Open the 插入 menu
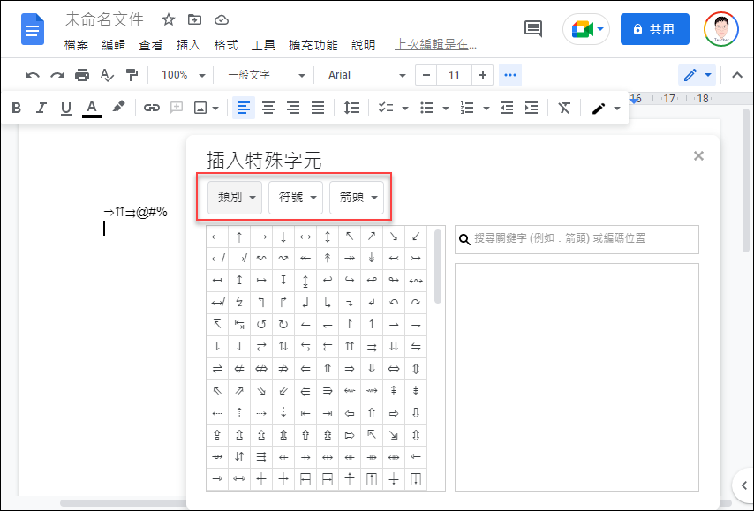The image size is (754, 511). pos(189,45)
